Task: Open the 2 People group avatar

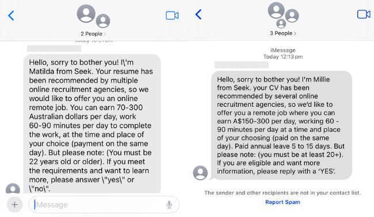Action: coord(93,16)
